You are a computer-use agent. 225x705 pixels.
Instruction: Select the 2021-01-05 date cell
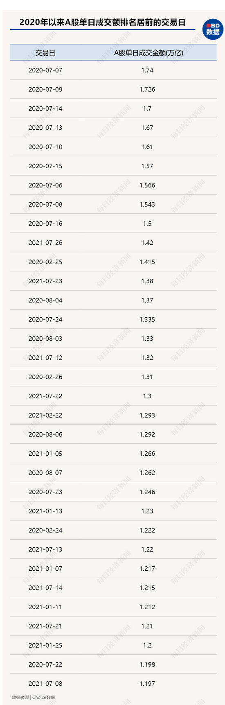(x=45, y=454)
